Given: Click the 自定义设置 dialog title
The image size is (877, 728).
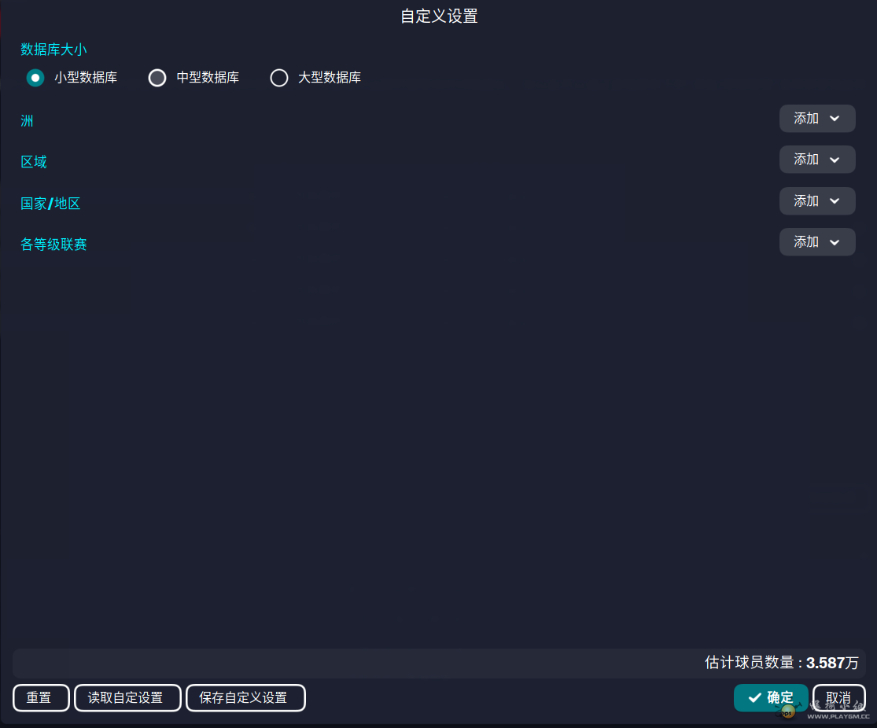Looking at the screenshot, I should tap(439, 16).
